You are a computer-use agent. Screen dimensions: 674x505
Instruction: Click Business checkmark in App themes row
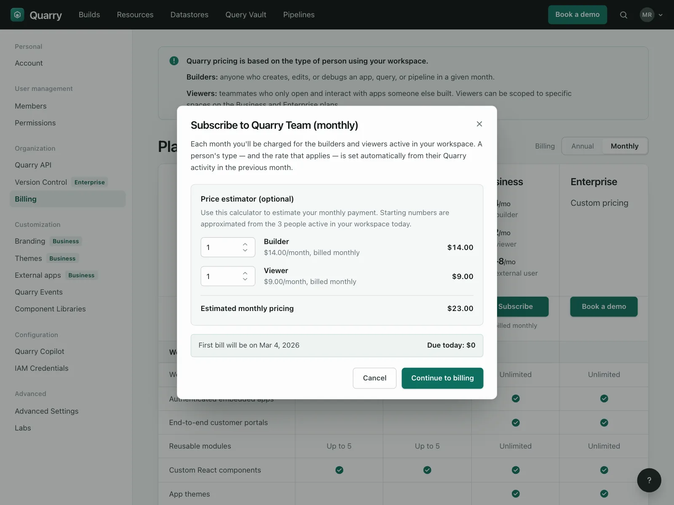[x=516, y=494]
